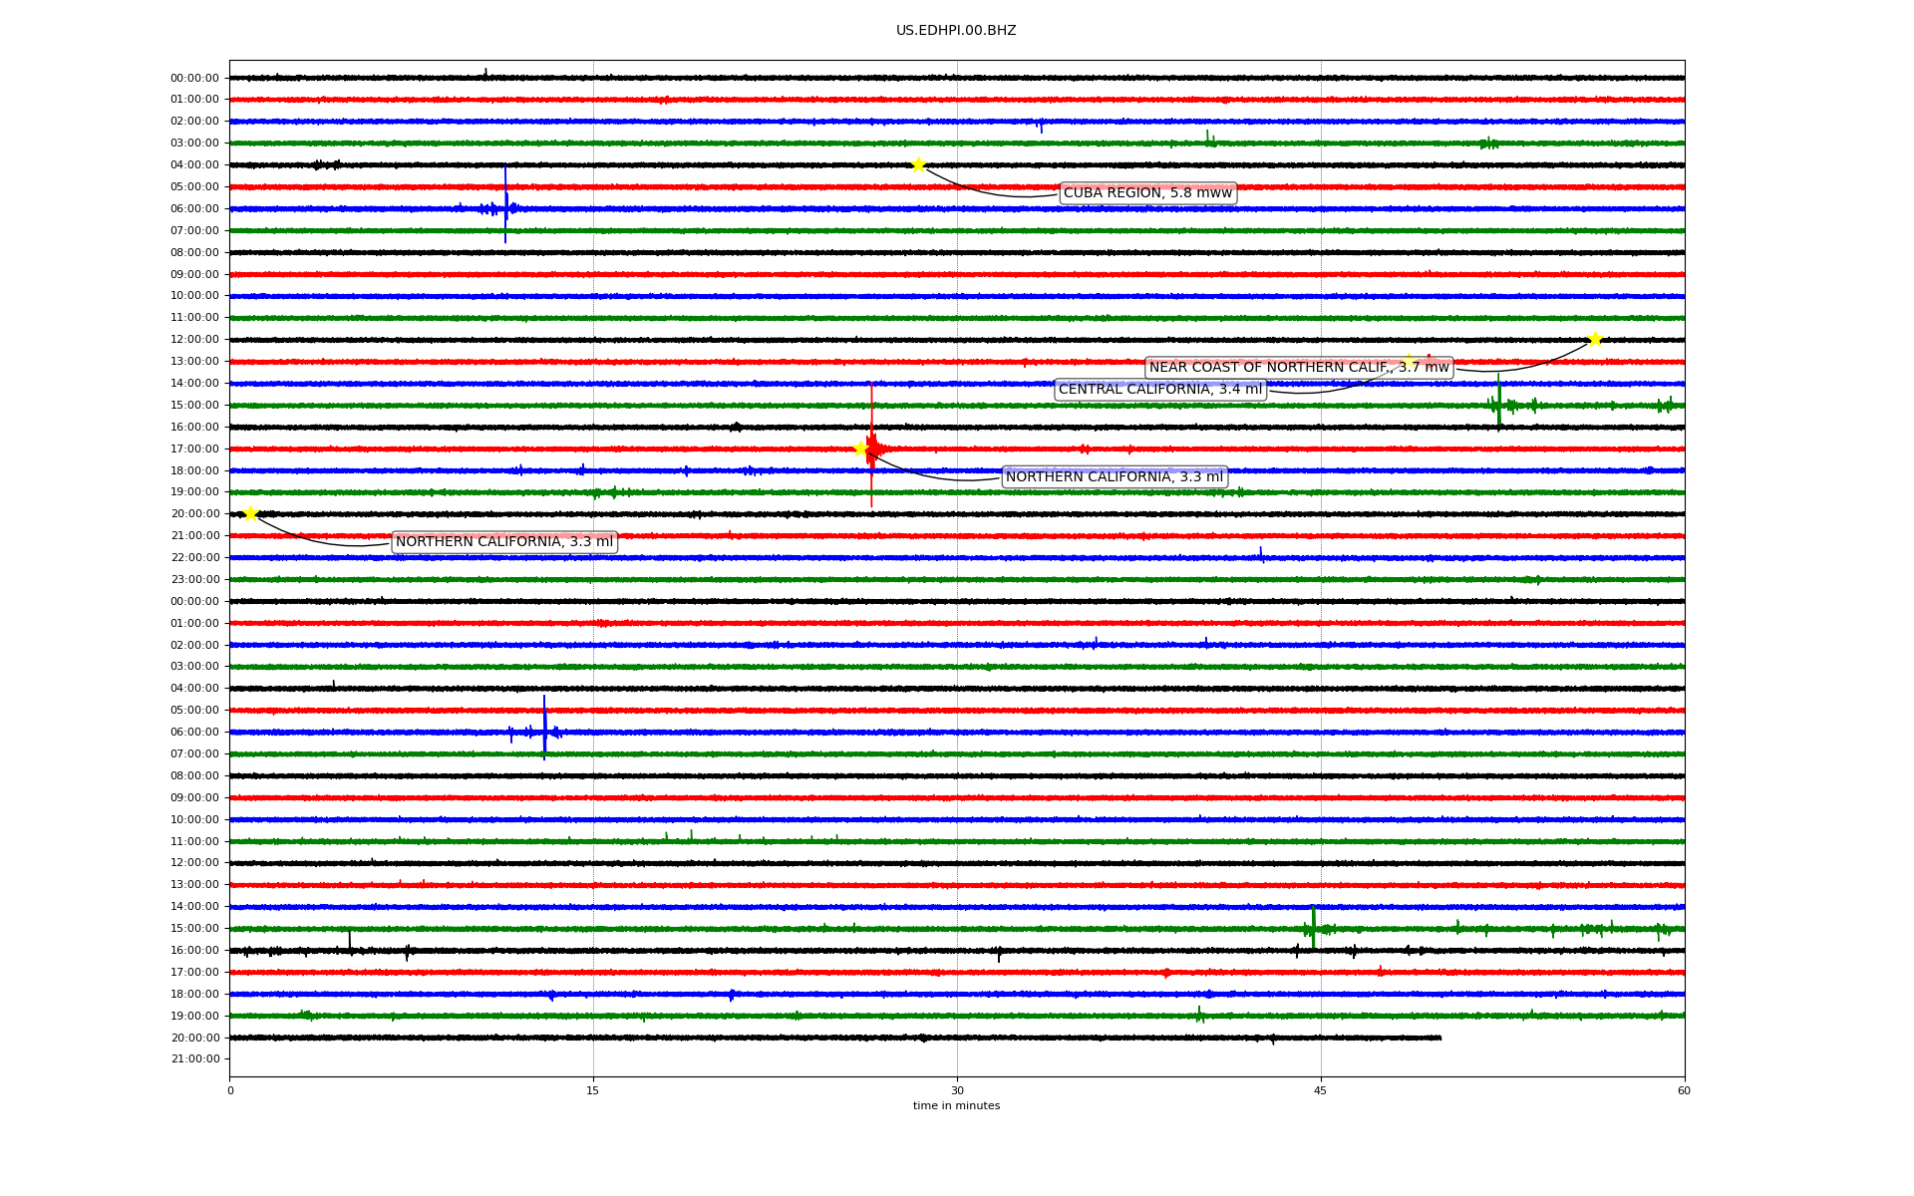Screen dimensions: 1914x1196
Task: Click the 21:00:00 label at the axis bottom
Action: click(x=194, y=1059)
